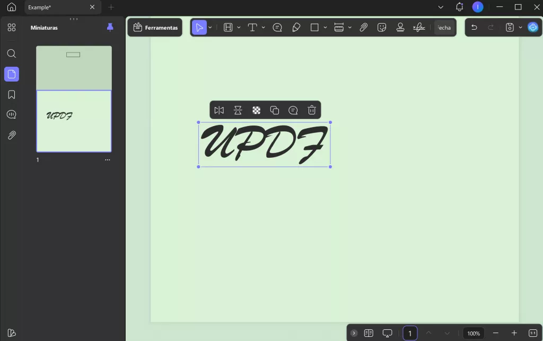Add a new tab with plus
Viewport: 543px width, 341px height.
111,7
